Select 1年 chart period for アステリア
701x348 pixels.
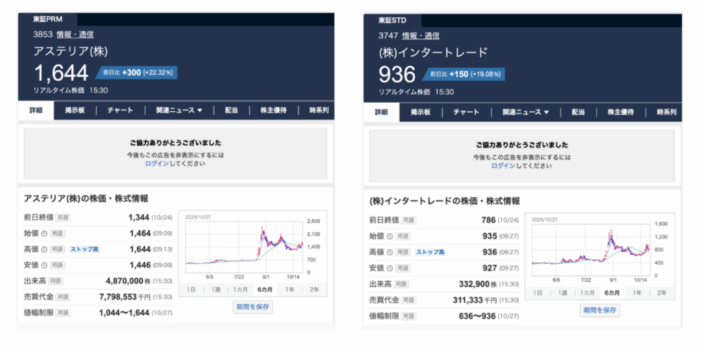291,290
